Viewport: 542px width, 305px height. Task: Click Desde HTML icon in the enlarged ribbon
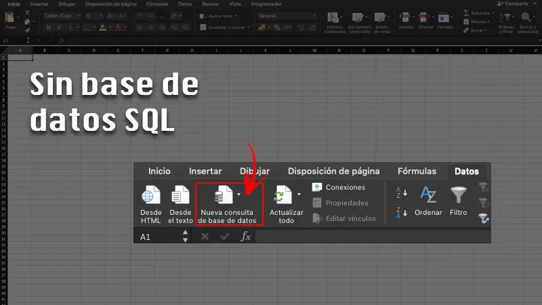[151, 195]
